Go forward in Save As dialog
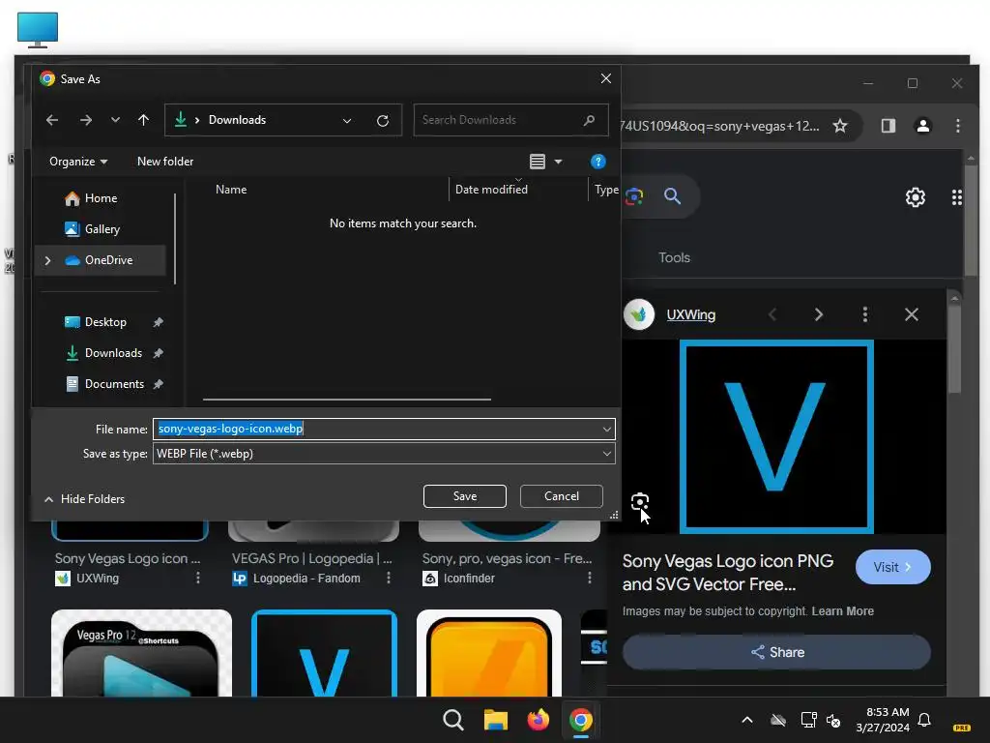The width and height of the screenshot is (990, 743). click(x=86, y=120)
